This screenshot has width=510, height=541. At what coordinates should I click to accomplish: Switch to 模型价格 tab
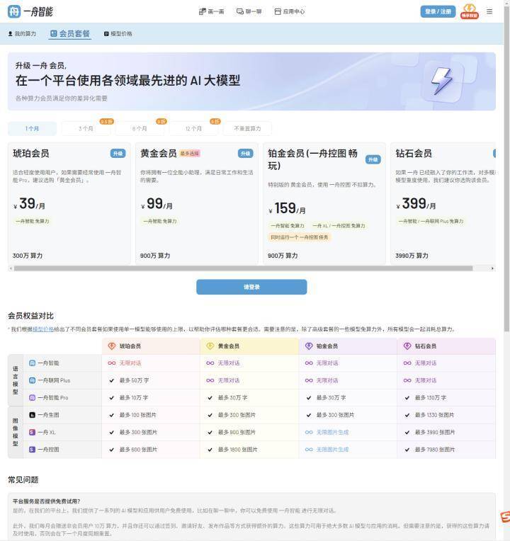[118, 33]
